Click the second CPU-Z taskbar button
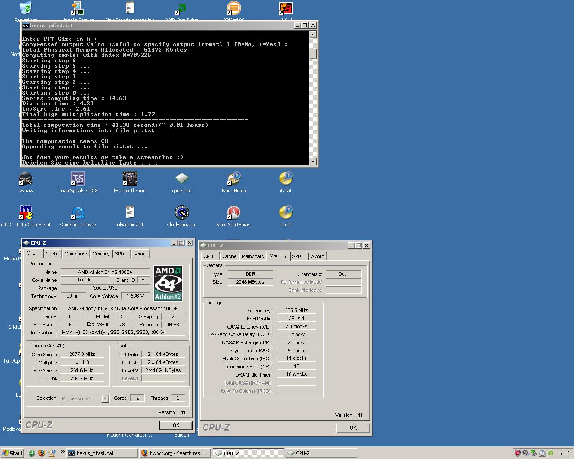Viewport: 574px width, 459px height. [321, 453]
